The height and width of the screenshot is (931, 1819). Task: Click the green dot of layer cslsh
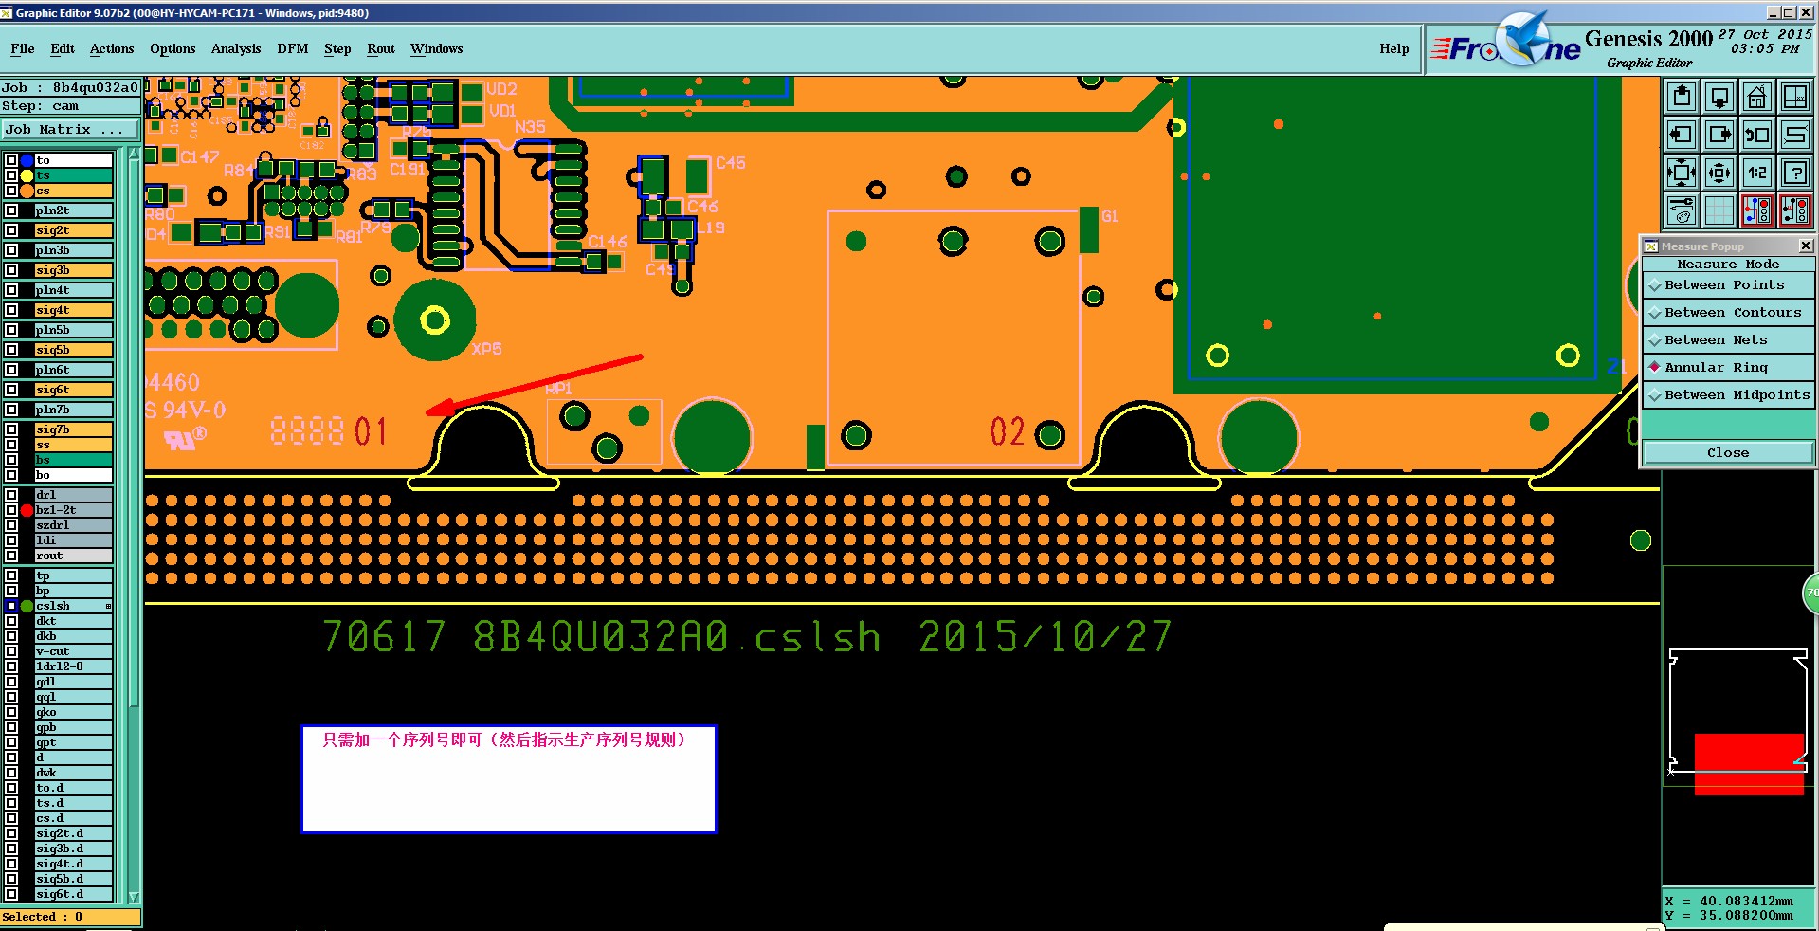click(x=27, y=606)
